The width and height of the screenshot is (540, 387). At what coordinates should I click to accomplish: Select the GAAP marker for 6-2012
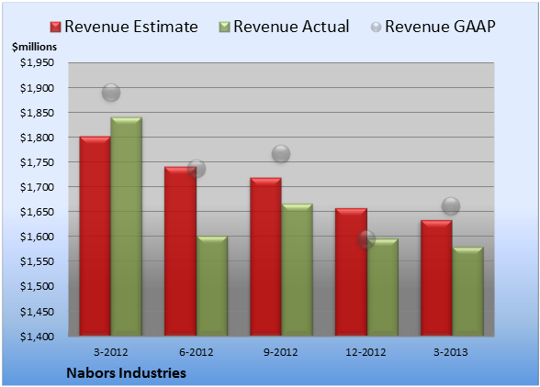[197, 169]
